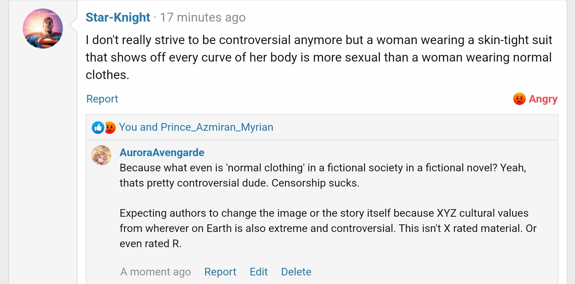The image size is (575, 284).
Task: Open 'You and Prince_Azmiran_Myrian' reactions list
Action: [x=196, y=127]
